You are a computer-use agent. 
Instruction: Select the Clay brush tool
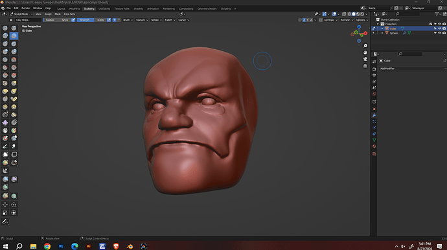[x=5, y=36]
